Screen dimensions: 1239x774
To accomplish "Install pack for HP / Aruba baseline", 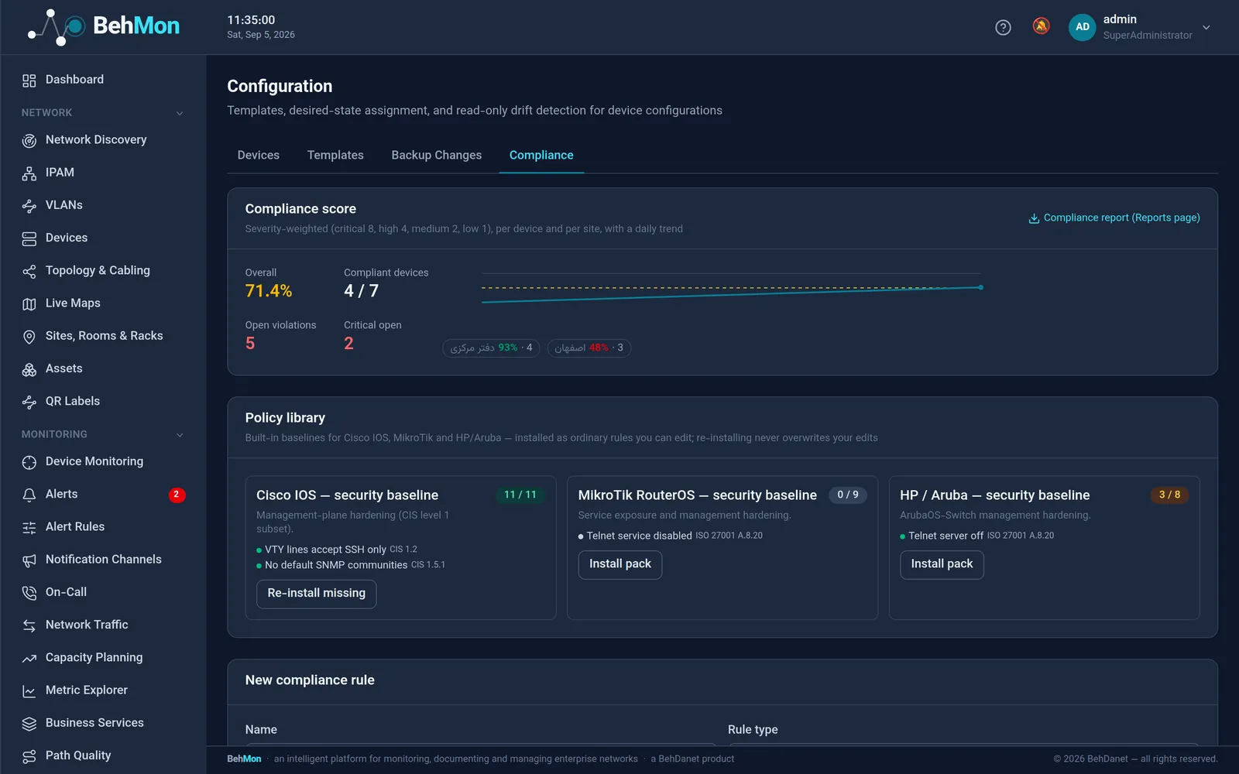I will pos(942,564).
